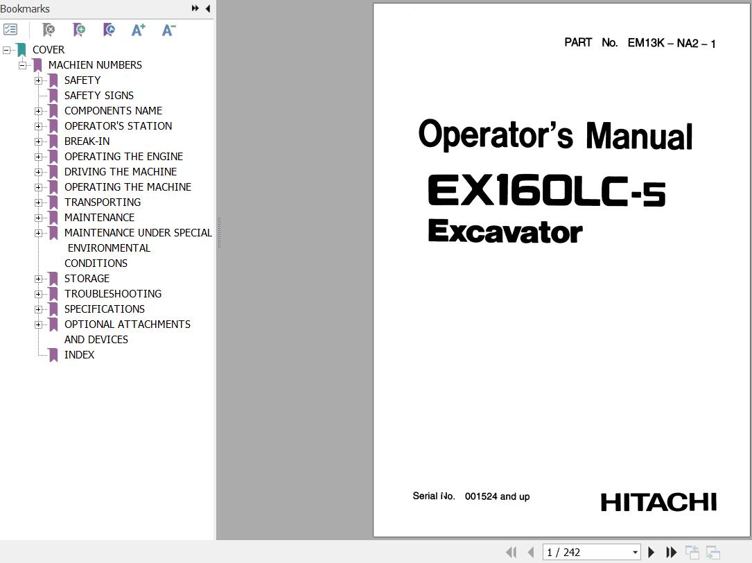Viewport: 752px width, 563px height.
Task: Expand the OPERATING THE ENGINE bookmark
Action: pyautogui.click(x=38, y=157)
